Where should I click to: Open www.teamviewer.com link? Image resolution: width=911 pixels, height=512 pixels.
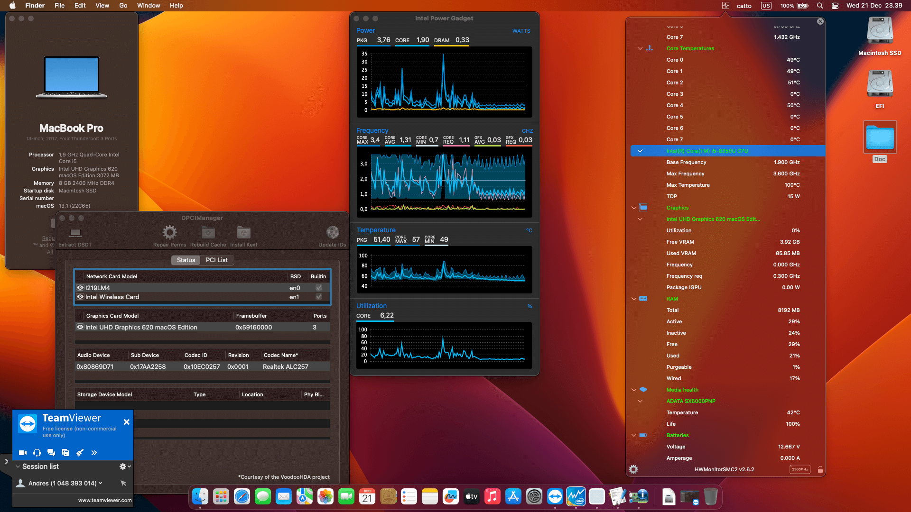[x=105, y=500]
